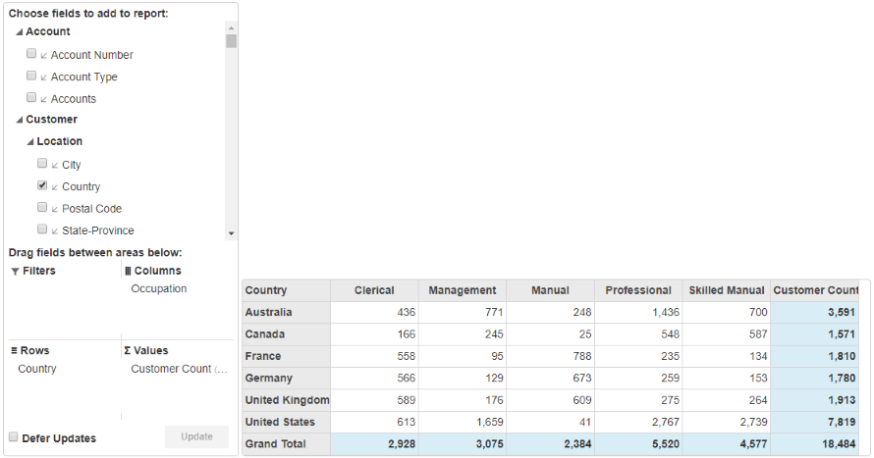The width and height of the screenshot is (874, 458).
Task: Click the Columns area icon
Action: (x=128, y=272)
